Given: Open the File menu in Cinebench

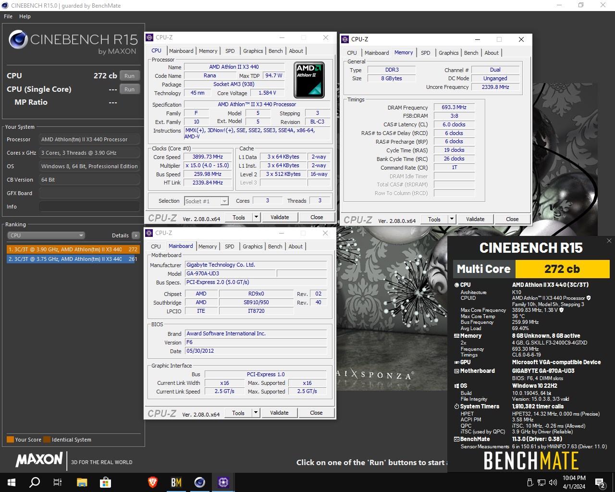Looking at the screenshot, I should 8,16.
